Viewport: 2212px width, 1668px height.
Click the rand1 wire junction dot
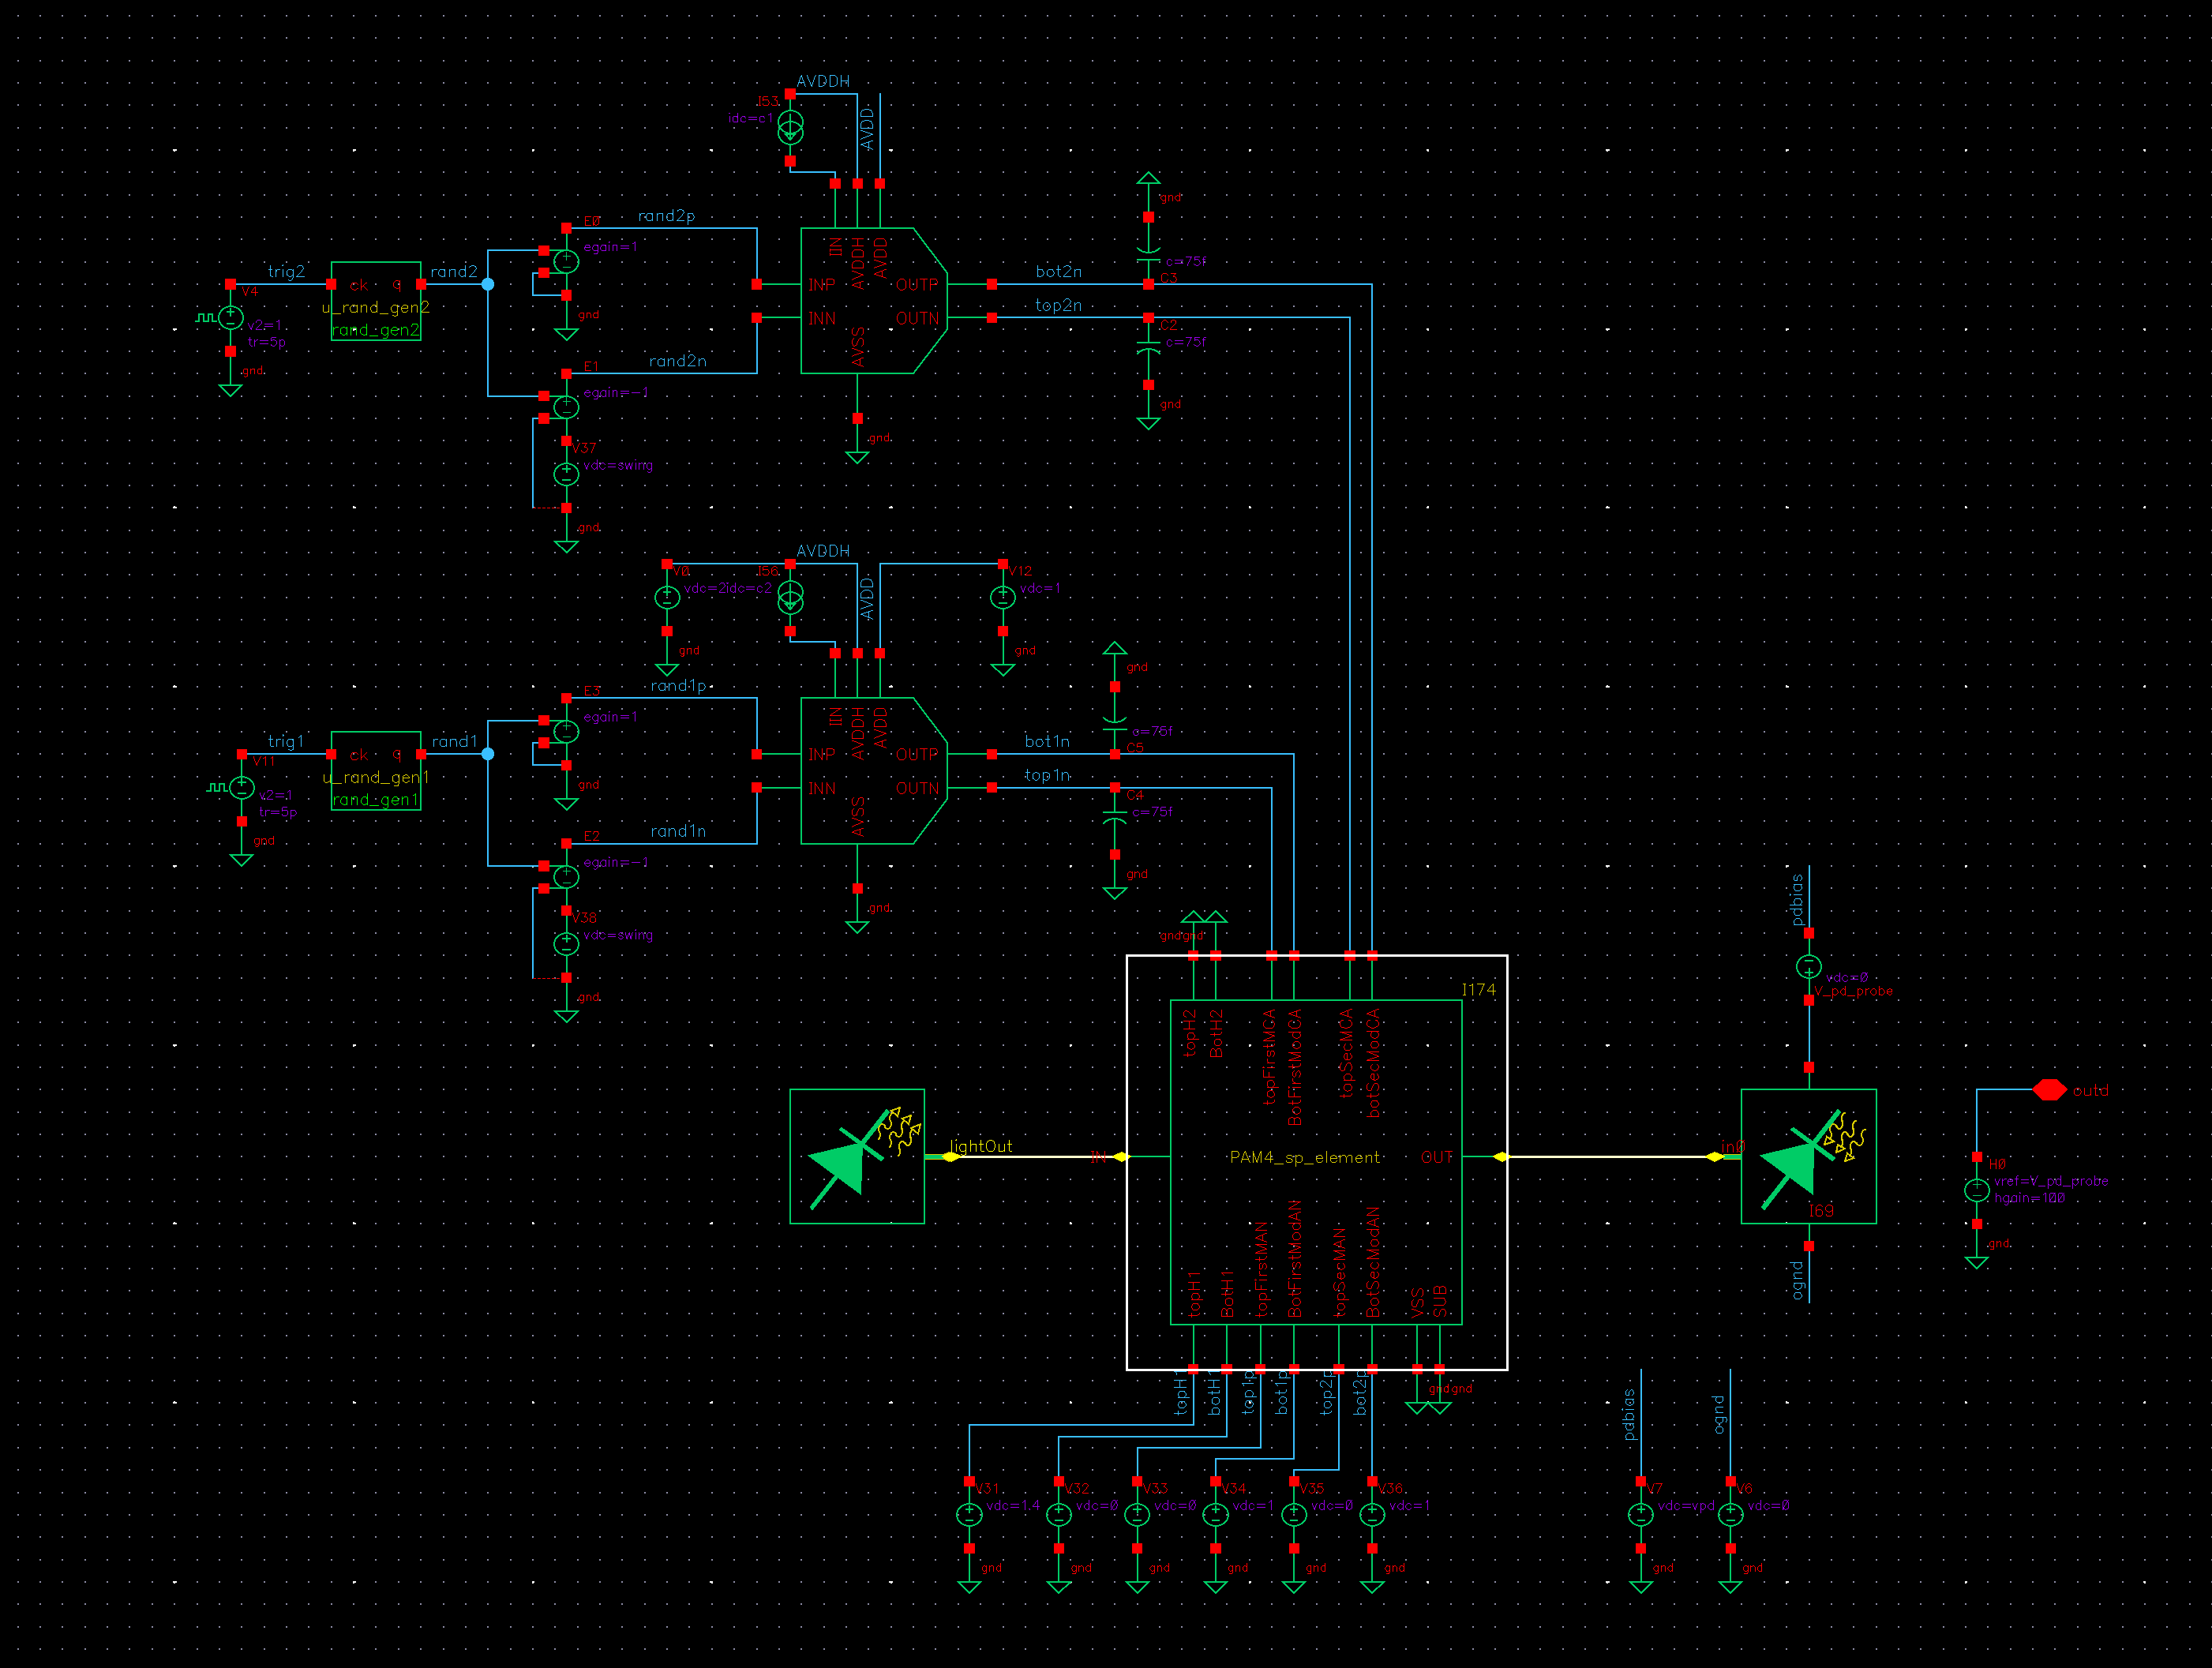[x=488, y=754]
